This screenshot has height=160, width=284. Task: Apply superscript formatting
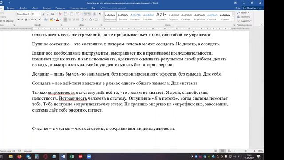[x=40, y=20]
